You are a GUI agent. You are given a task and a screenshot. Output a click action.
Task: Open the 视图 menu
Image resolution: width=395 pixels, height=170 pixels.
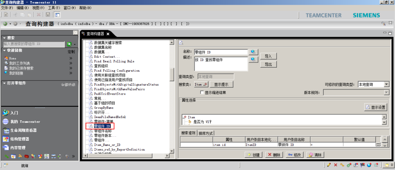click(38, 8)
